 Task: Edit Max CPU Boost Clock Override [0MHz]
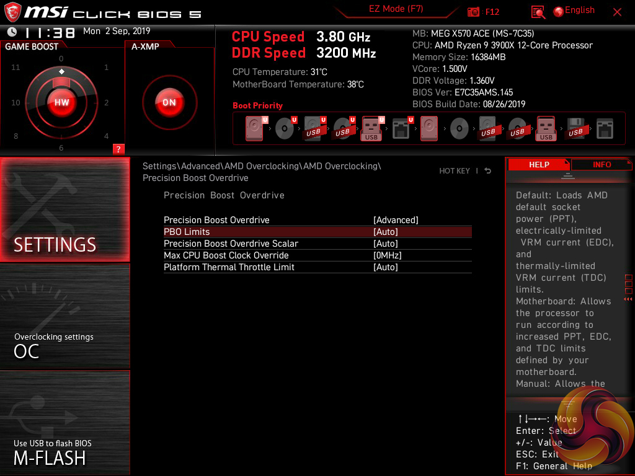pyautogui.click(x=387, y=255)
